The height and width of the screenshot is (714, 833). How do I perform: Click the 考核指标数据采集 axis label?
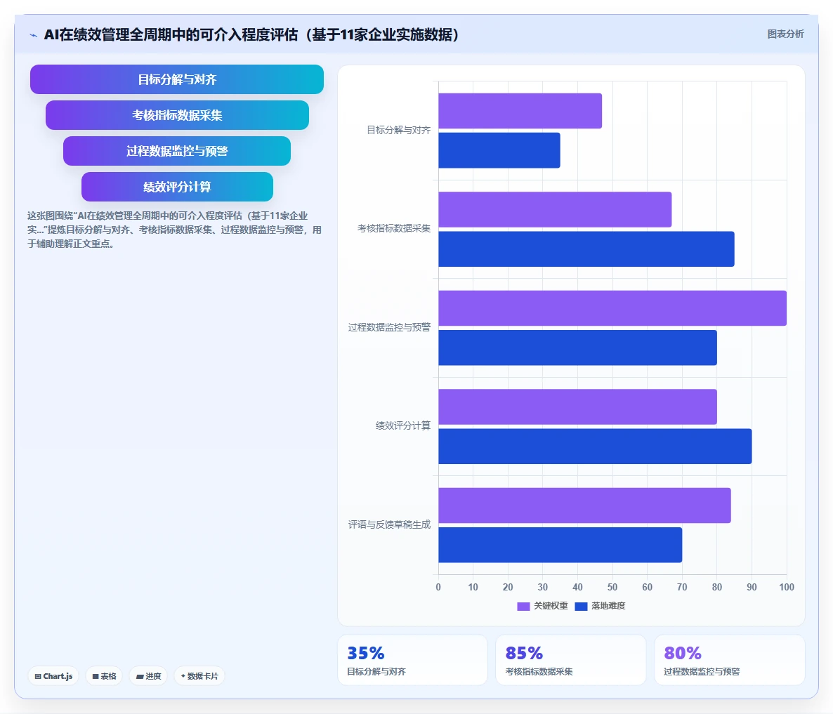tap(393, 228)
